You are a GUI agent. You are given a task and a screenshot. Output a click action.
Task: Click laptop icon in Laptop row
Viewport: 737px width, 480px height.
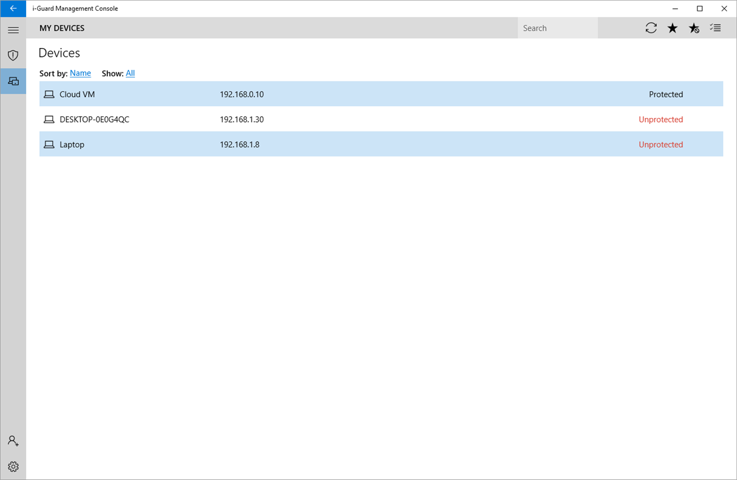(49, 145)
